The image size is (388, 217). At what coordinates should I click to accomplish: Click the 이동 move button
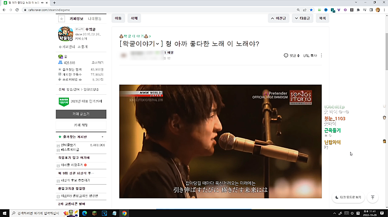pyautogui.click(x=118, y=18)
